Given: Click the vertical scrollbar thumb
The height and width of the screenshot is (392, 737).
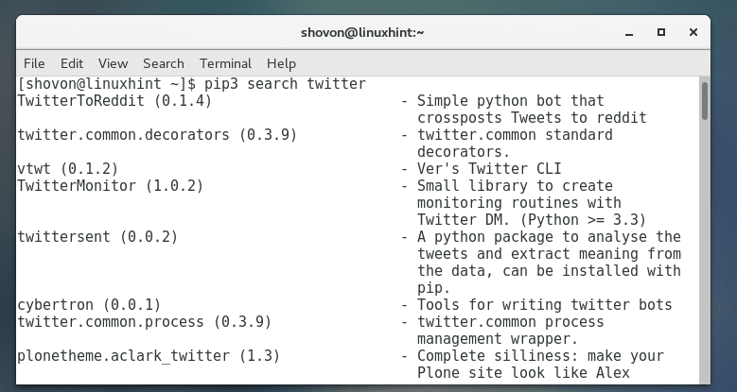Looking at the screenshot, I should point(705,101).
